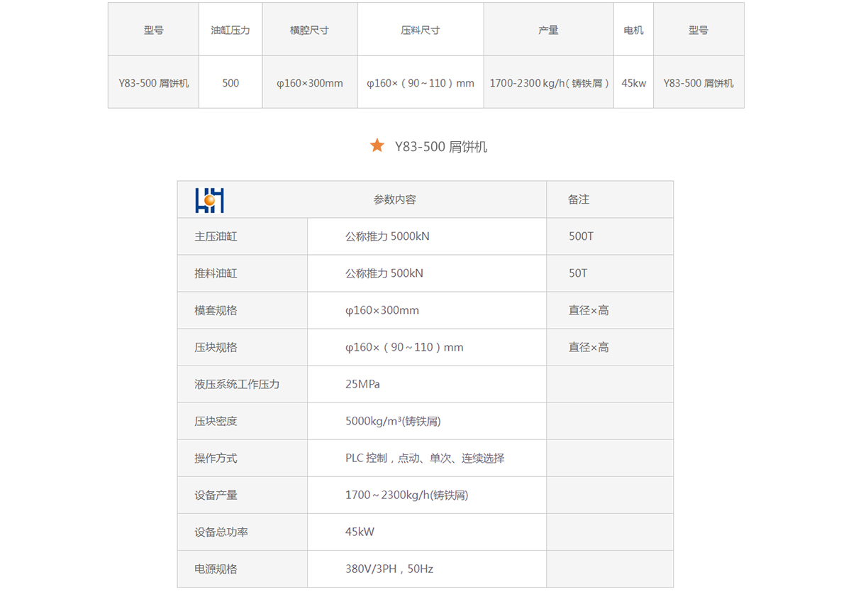Select the 1700-2300 kg/h(铸铁屑) output cell
851x592 pixels.
point(549,83)
